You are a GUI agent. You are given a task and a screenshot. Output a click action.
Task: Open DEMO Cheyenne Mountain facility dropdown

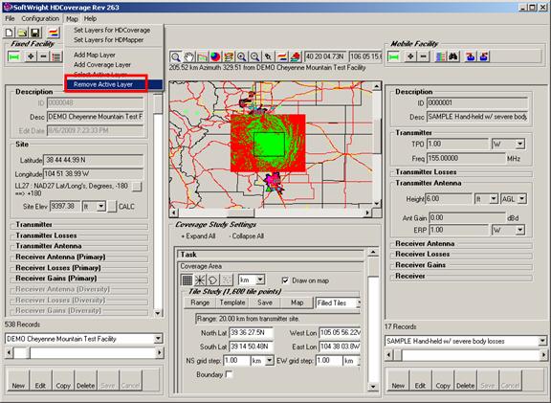158,339
